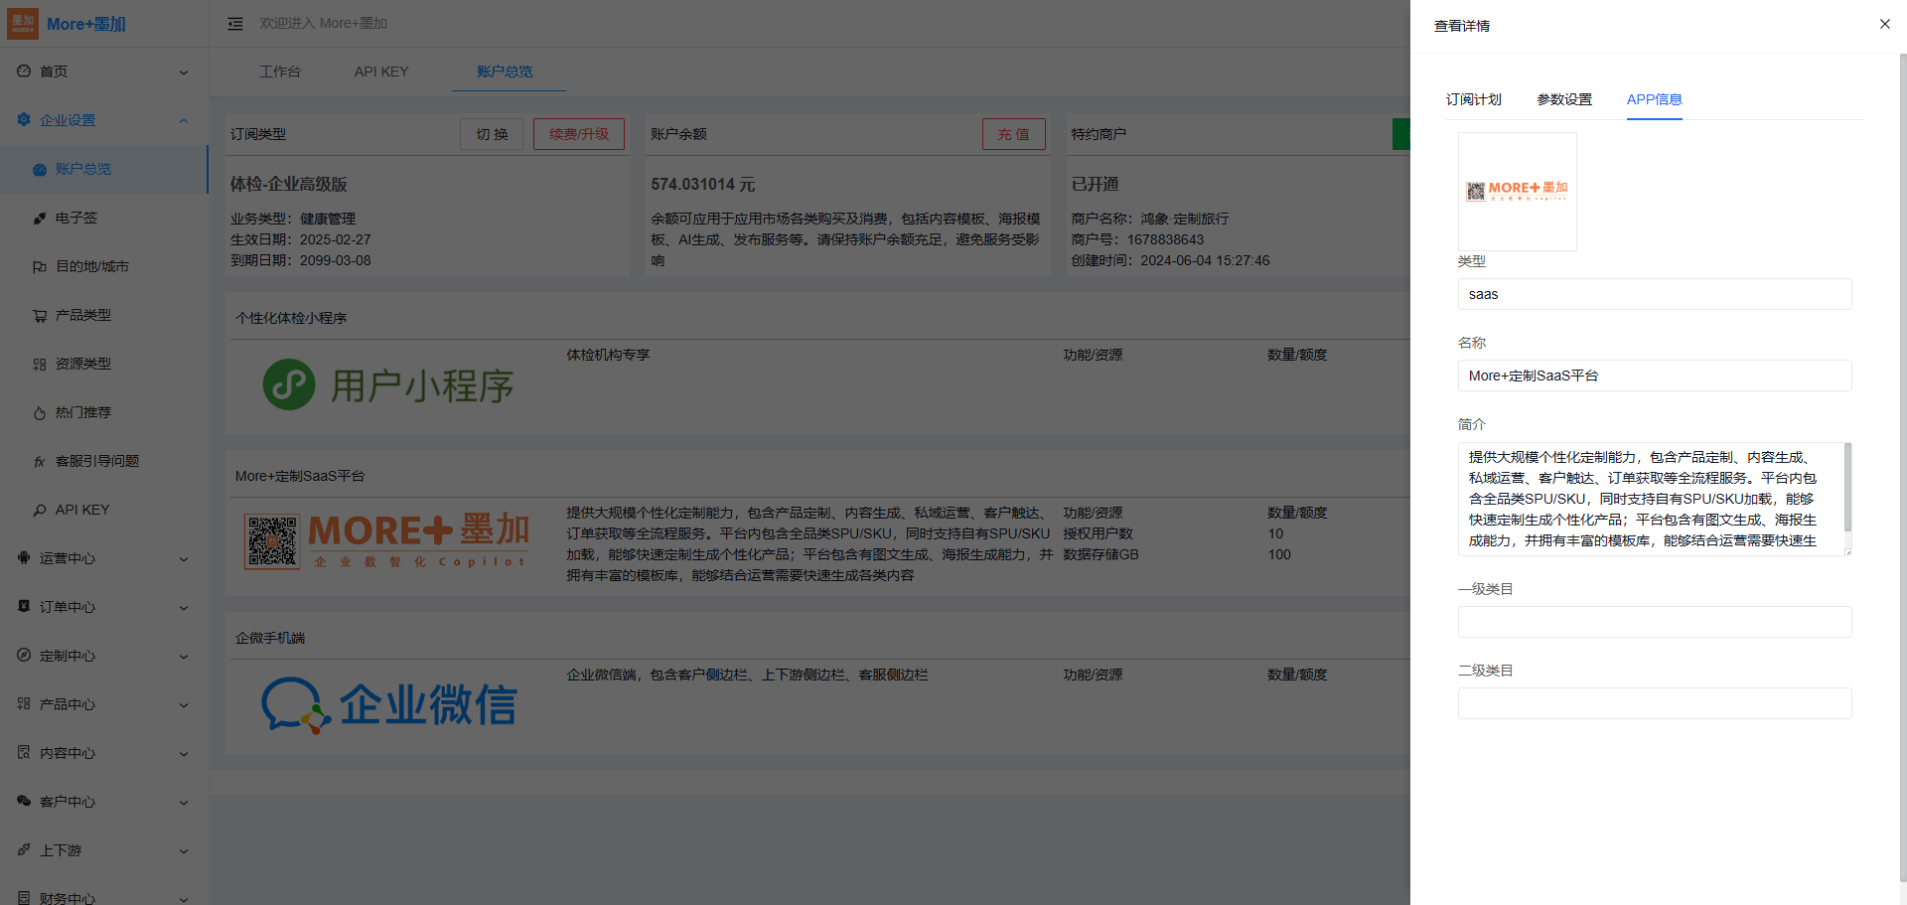
Task: Expand the 订单中心 sidebar menu
Action: pos(184,608)
